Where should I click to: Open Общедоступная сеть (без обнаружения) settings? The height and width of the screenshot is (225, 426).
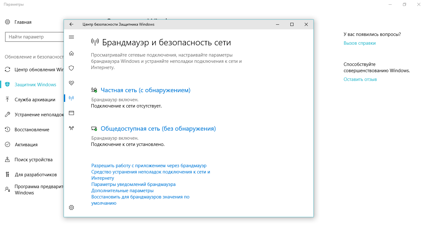pos(158,128)
